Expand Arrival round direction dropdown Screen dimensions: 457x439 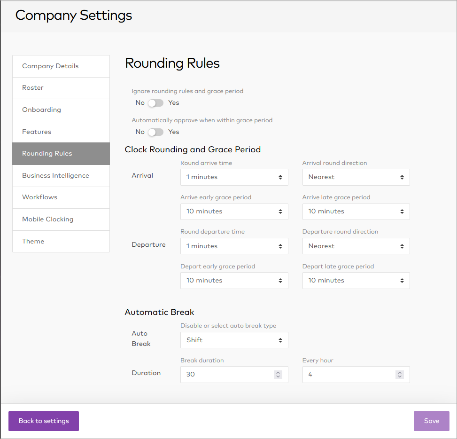coord(356,177)
